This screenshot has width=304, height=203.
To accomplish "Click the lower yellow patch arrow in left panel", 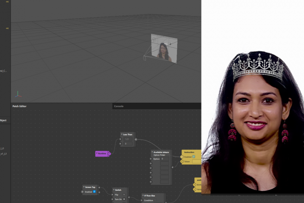I will coord(7,28).
